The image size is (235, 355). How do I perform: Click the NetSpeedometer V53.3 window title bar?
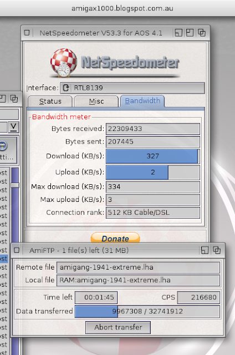click(x=101, y=33)
